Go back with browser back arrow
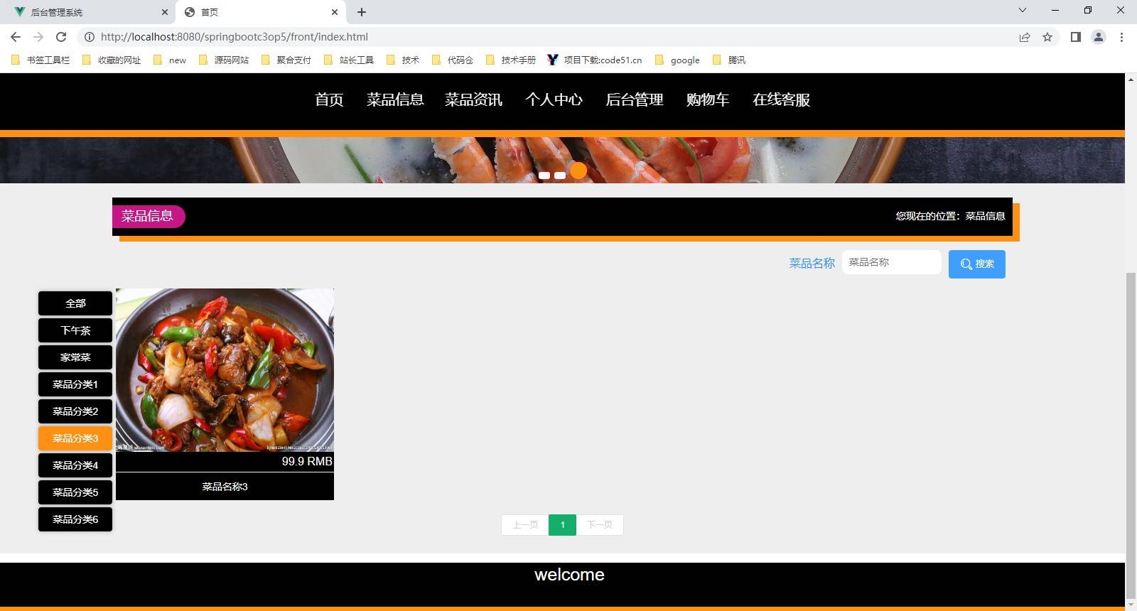Viewport: 1137px width, 611px height. click(x=16, y=37)
